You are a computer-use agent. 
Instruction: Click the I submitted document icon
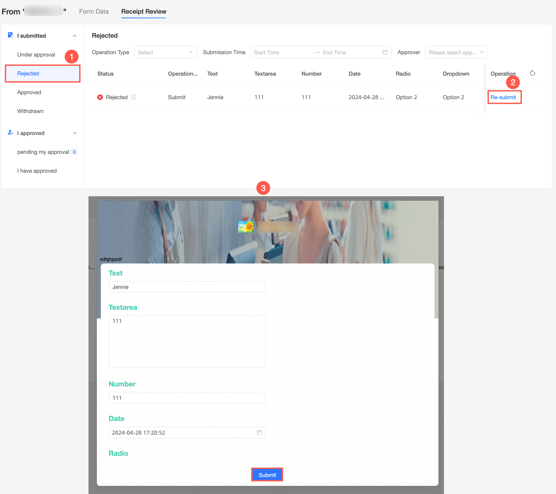tap(10, 35)
